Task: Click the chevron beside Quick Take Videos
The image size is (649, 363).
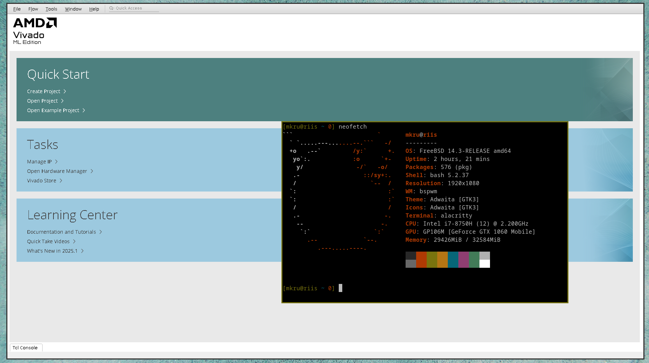Action: pos(74,241)
